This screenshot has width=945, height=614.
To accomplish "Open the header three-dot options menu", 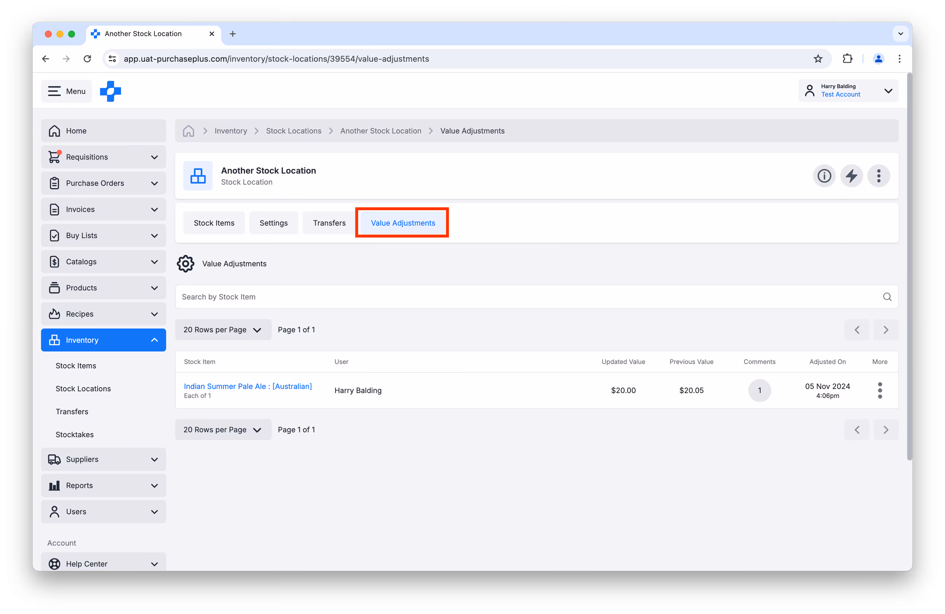I will click(x=878, y=176).
